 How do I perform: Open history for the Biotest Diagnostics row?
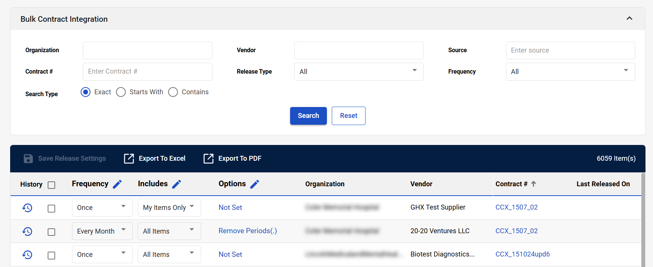coord(27,255)
